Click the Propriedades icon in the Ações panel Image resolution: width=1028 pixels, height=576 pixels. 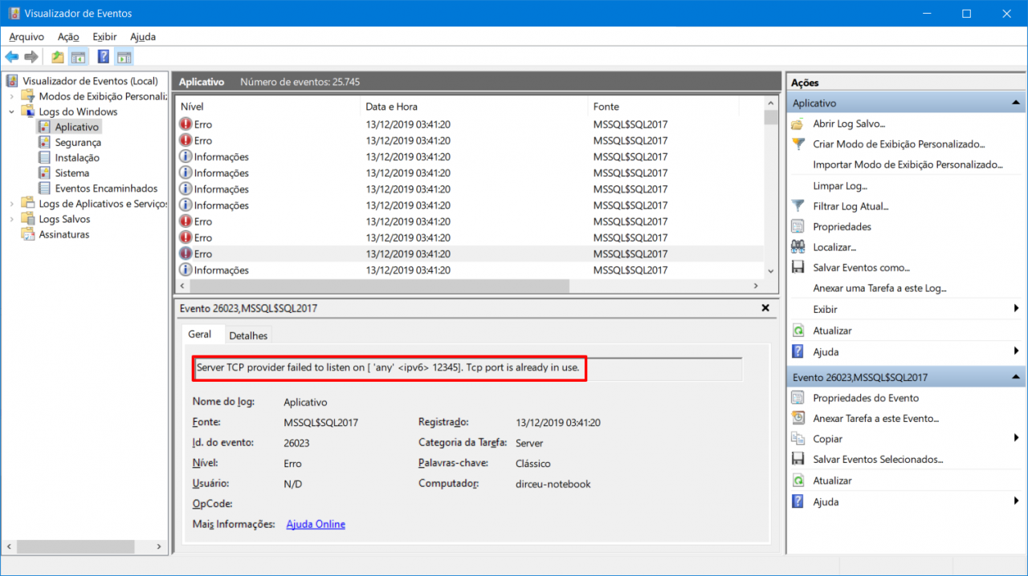coord(796,226)
